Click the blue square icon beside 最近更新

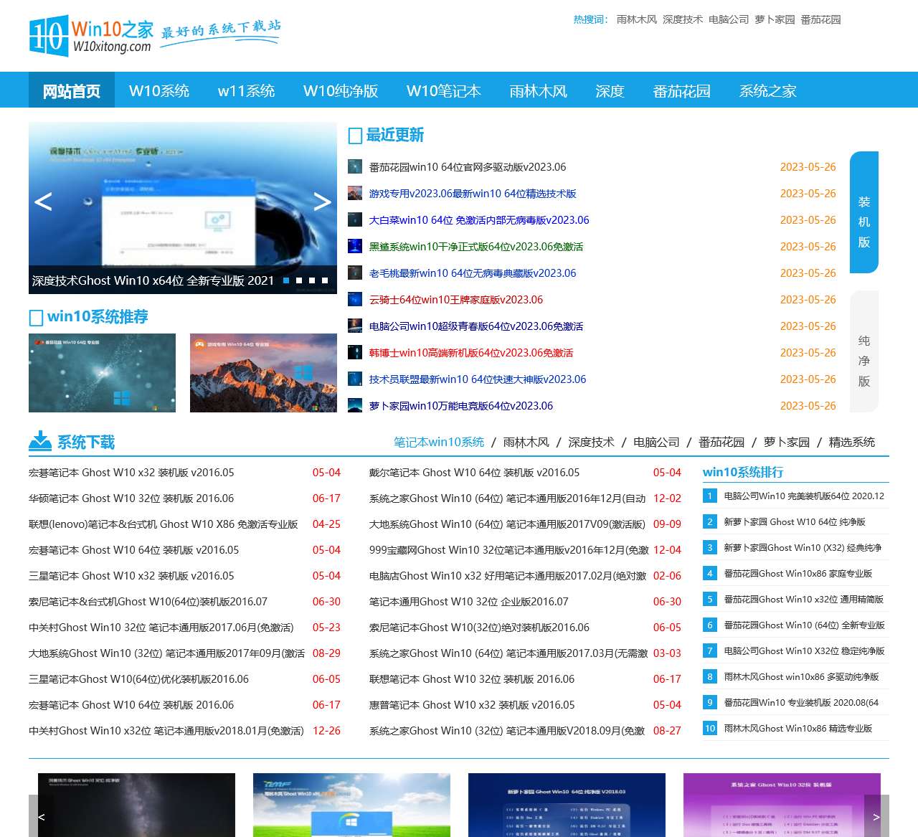pyautogui.click(x=354, y=136)
